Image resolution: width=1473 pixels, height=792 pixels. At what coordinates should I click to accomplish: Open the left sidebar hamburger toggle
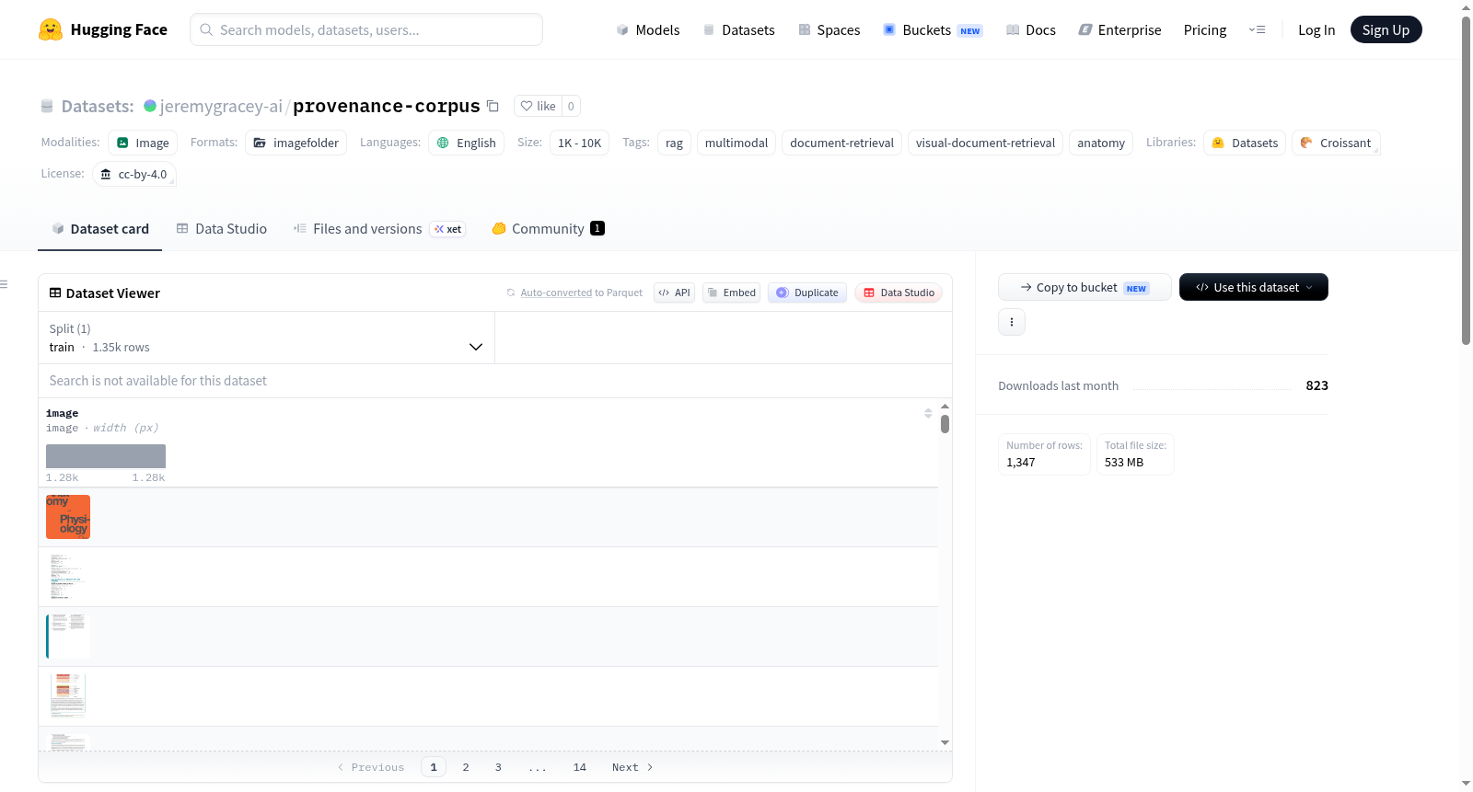4,284
